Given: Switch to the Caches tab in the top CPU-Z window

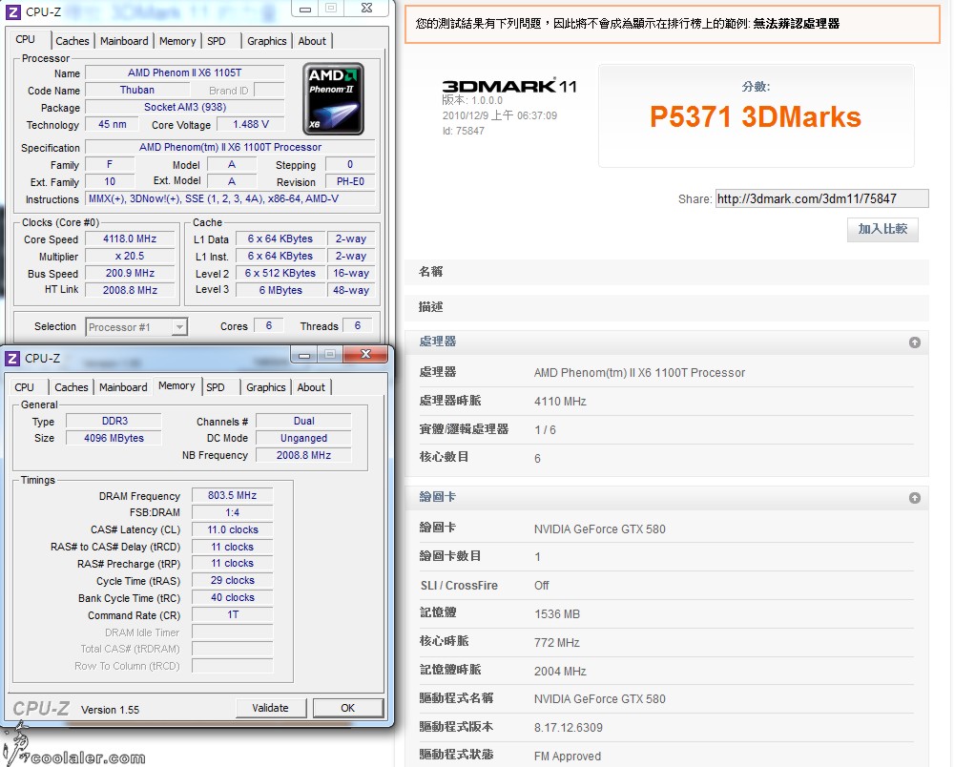Looking at the screenshot, I should [73, 41].
